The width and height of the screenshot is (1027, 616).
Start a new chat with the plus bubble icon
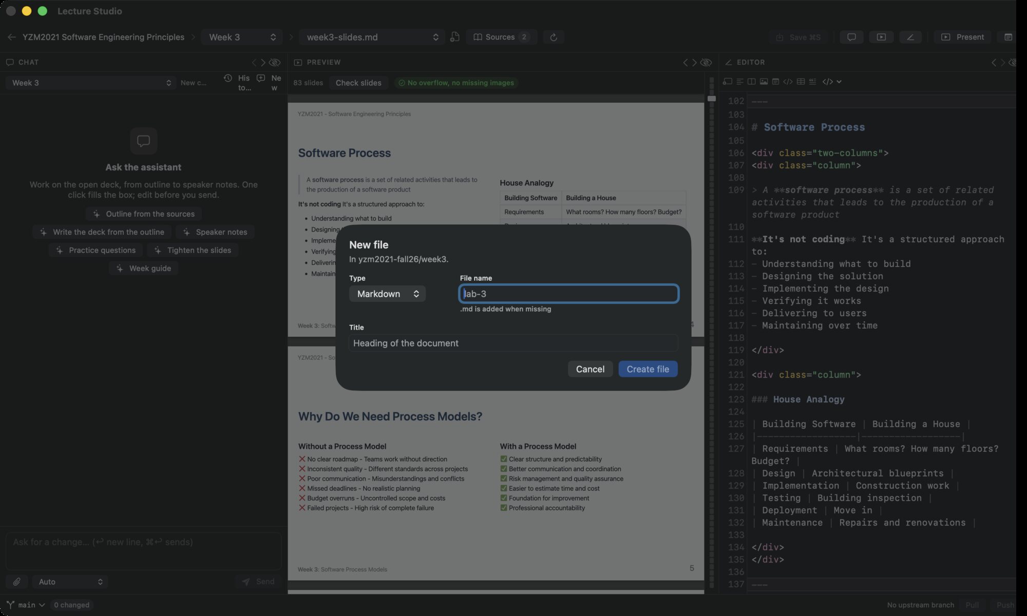(x=261, y=78)
